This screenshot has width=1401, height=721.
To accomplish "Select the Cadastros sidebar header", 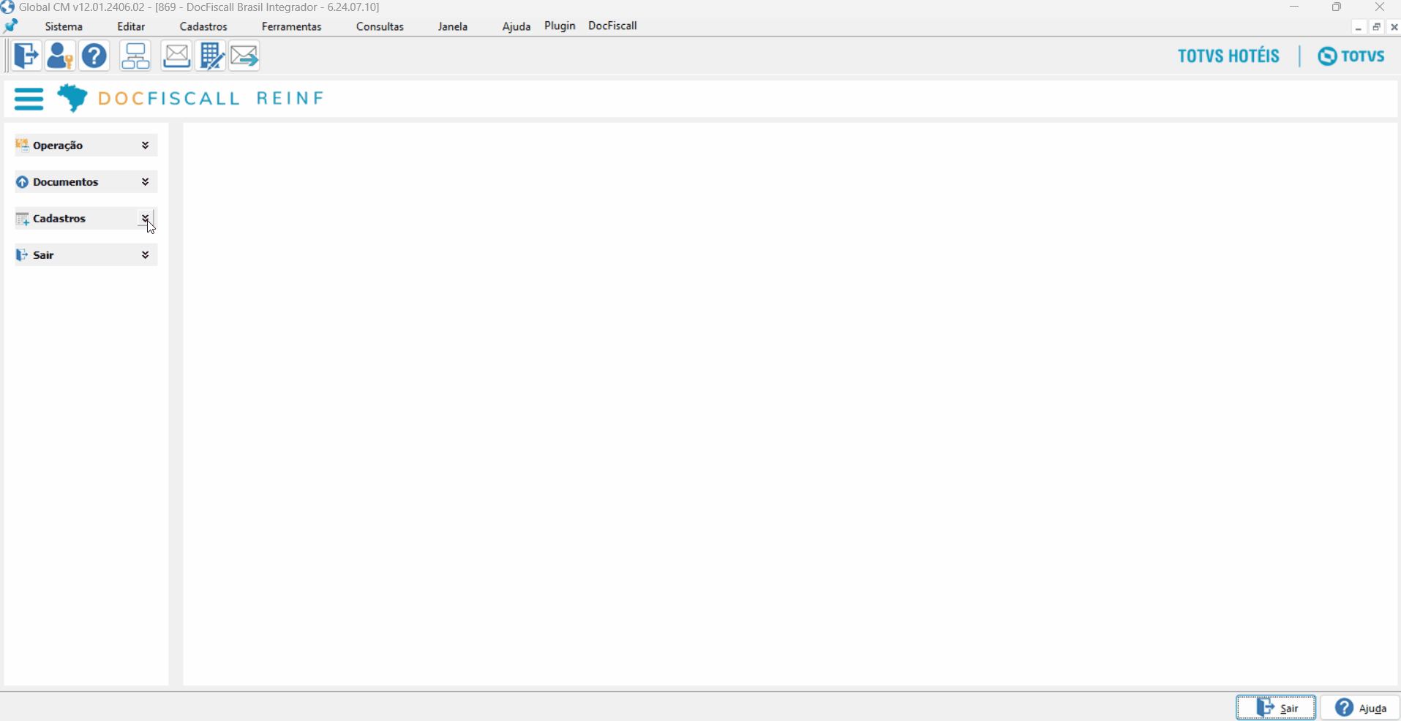I will (86, 219).
